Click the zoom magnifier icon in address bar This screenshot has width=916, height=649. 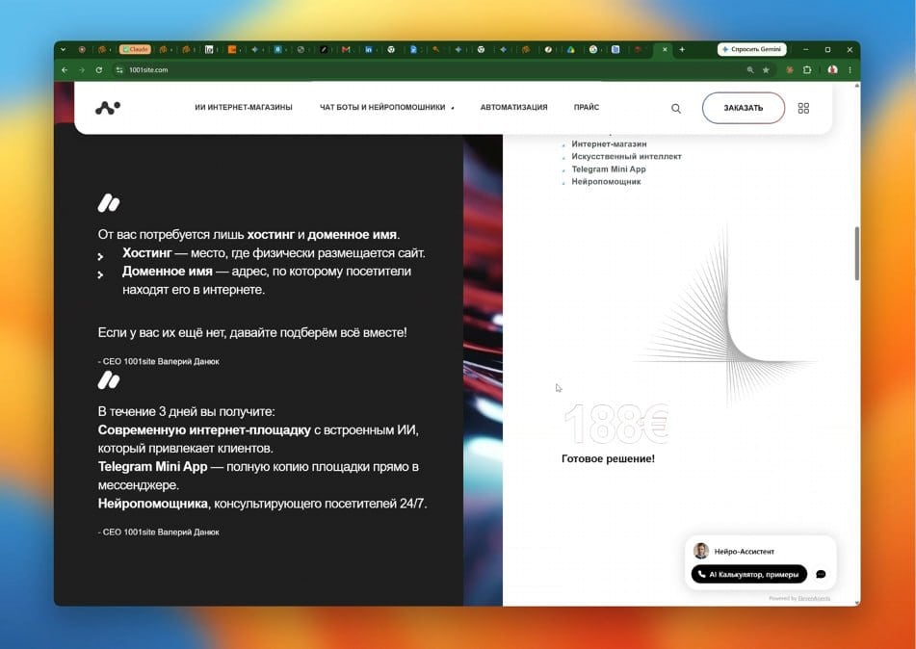pos(750,70)
